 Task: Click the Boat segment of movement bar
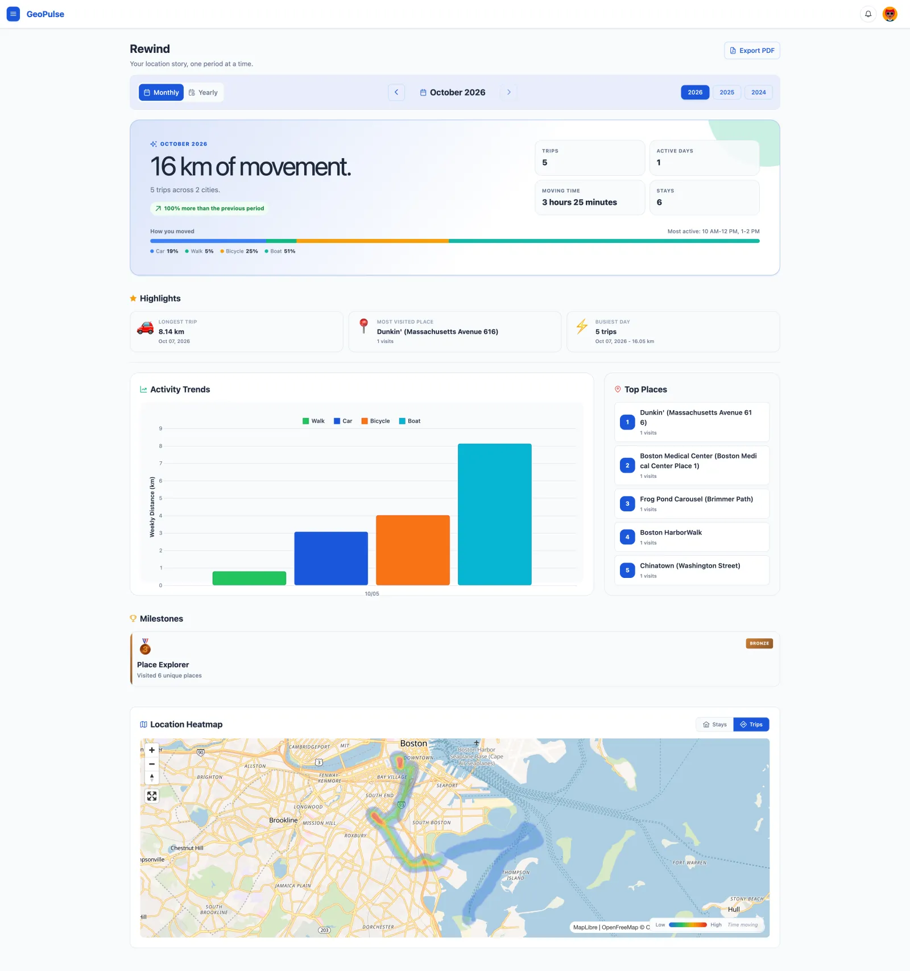pos(604,241)
